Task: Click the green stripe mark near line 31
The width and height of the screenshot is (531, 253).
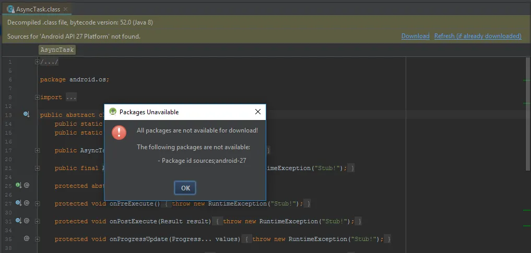Action: point(527,225)
